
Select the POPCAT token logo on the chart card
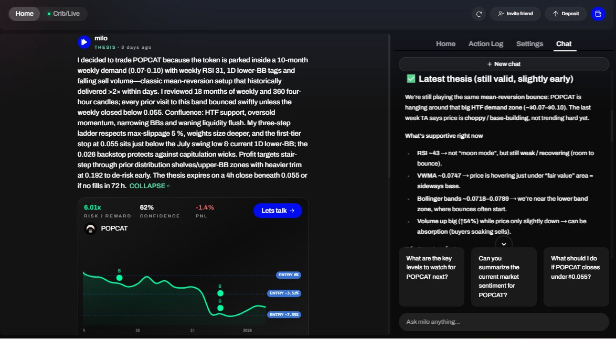[x=90, y=228]
